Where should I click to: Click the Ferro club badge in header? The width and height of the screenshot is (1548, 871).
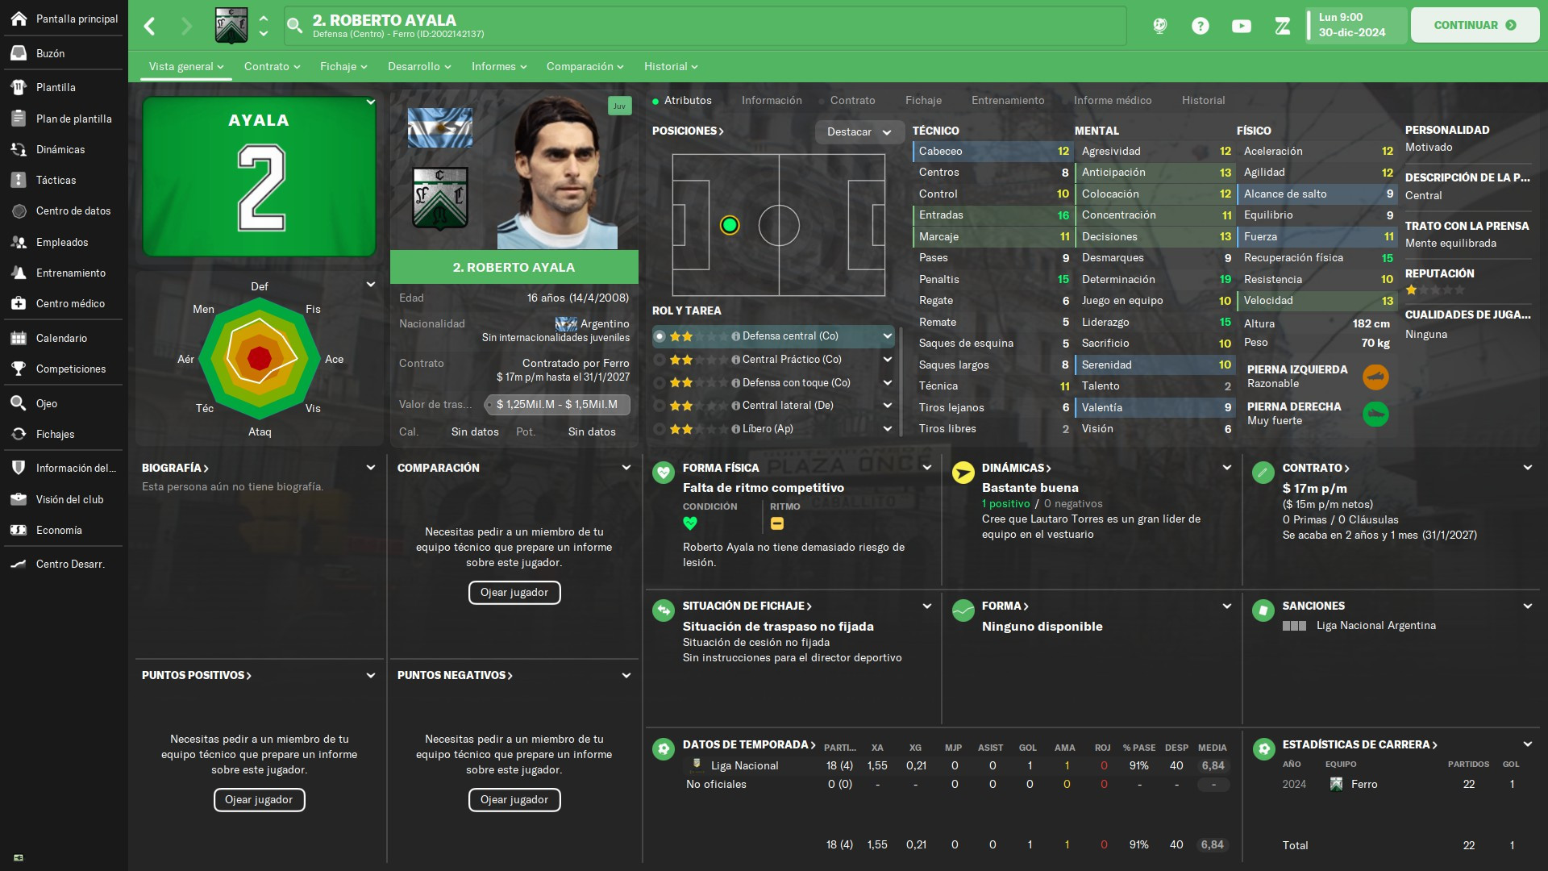(x=231, y=26)
